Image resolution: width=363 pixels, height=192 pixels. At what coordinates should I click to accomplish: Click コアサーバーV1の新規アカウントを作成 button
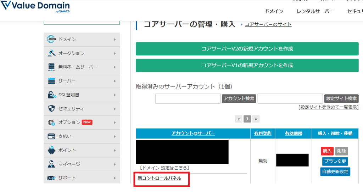coord(247,65)
